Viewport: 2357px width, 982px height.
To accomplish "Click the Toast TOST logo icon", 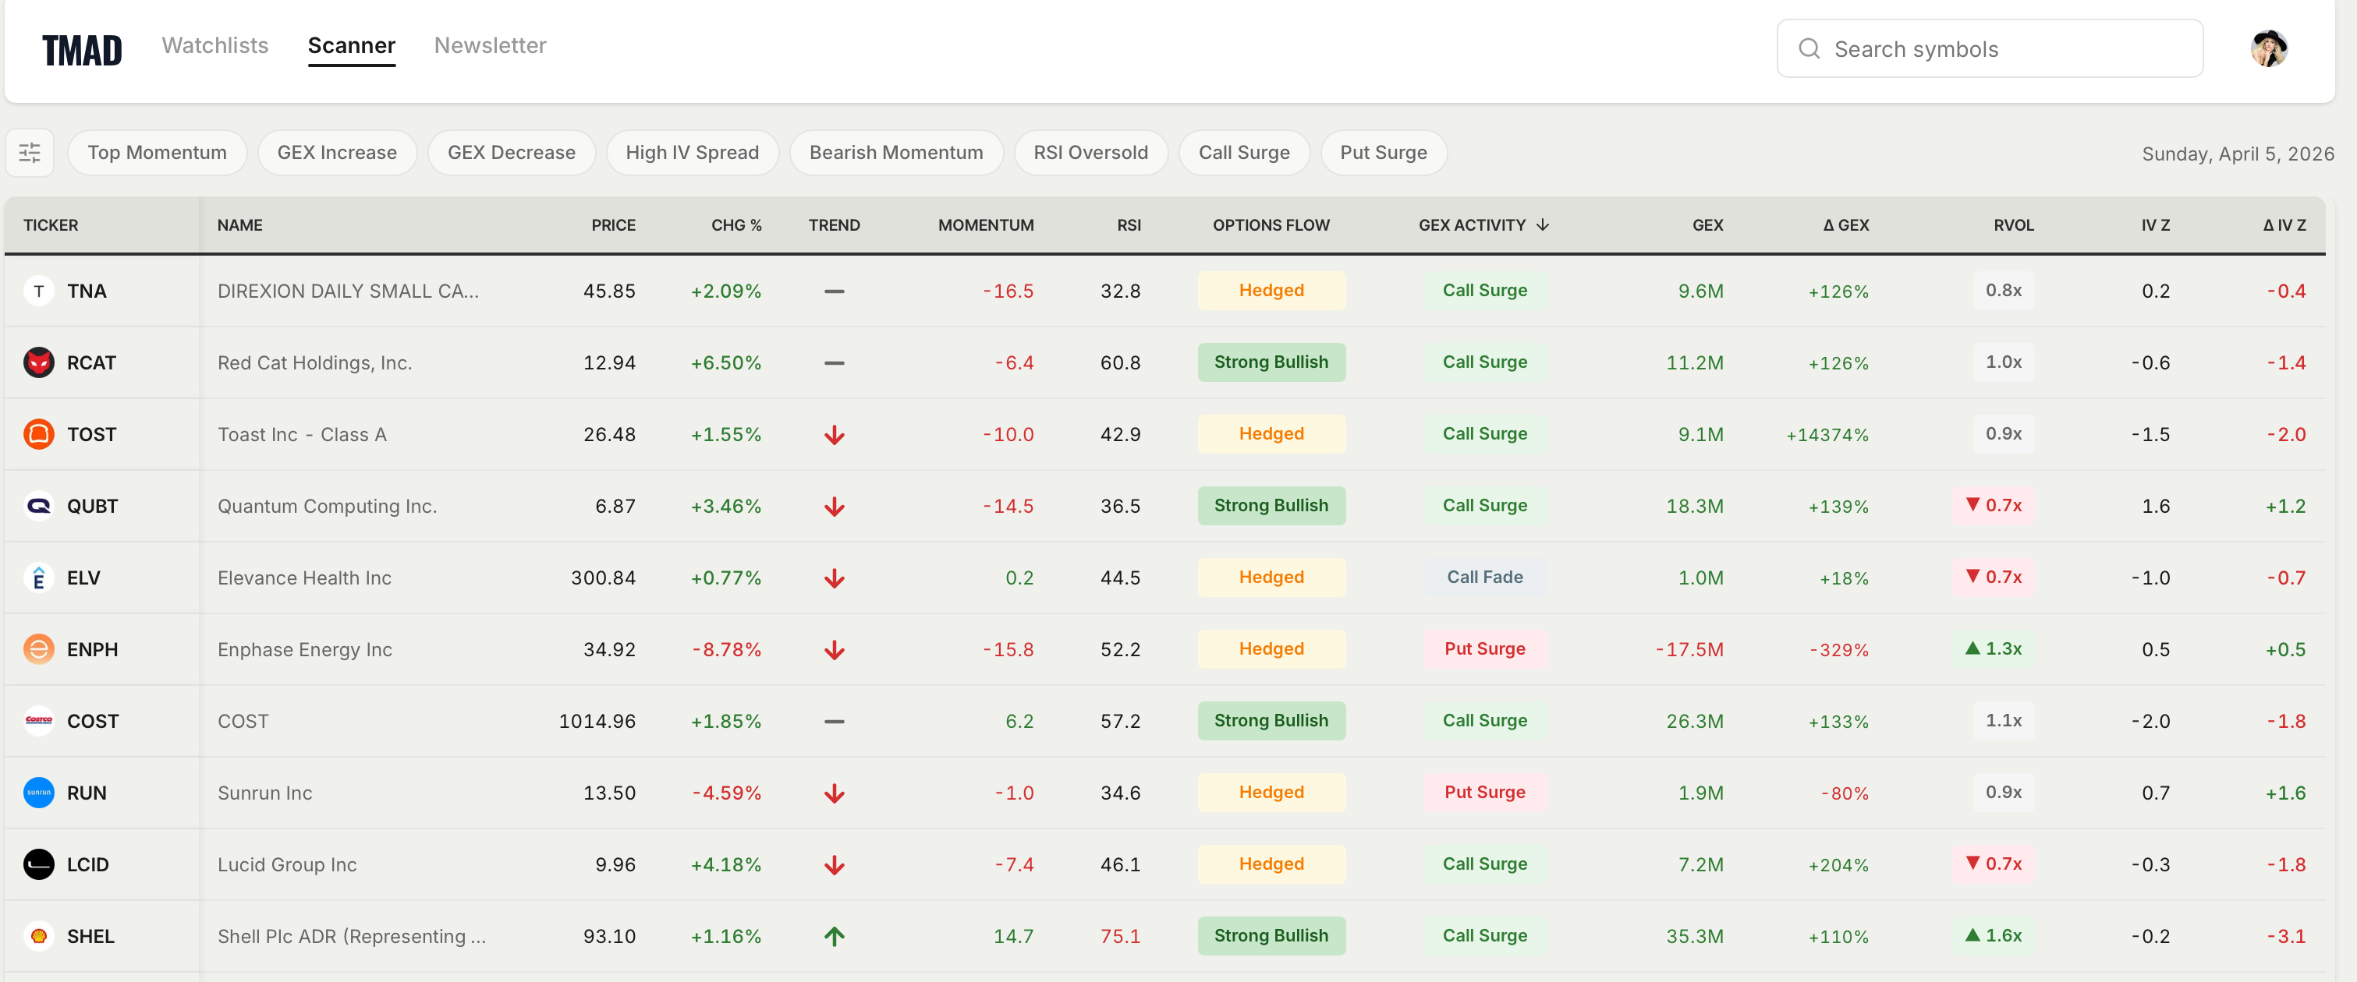I will coord(38,433).
